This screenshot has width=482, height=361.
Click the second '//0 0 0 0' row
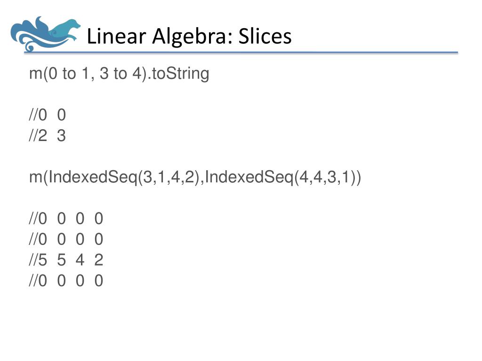66,239
